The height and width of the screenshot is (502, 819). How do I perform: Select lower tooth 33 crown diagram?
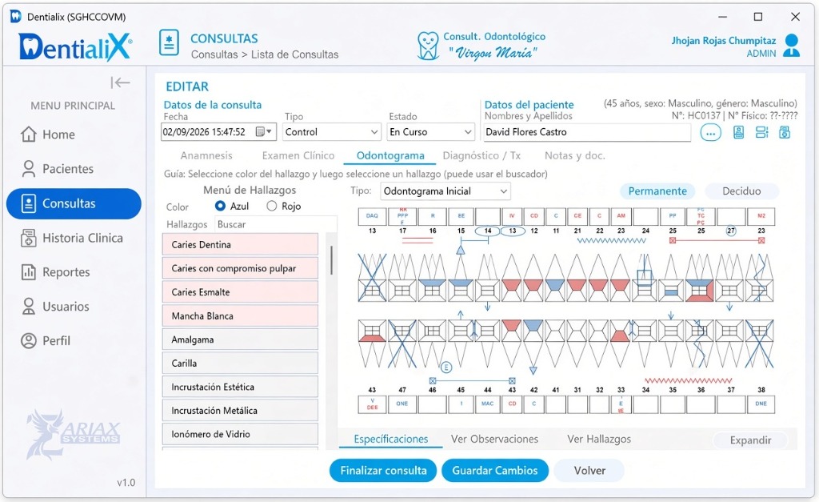(x=620, y=331)
